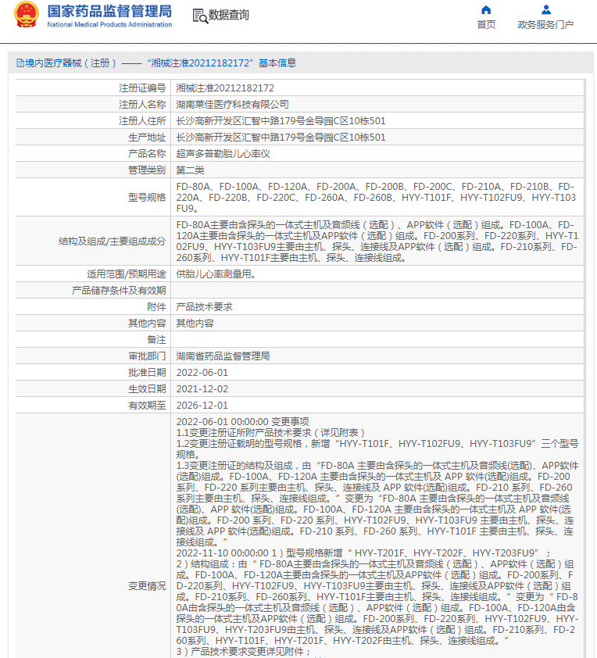Click the 首页 home icon

click(x=486, y=9)
